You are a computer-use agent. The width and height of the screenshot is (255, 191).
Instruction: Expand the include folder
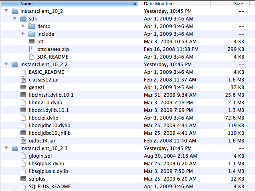(x=23, y=34)
